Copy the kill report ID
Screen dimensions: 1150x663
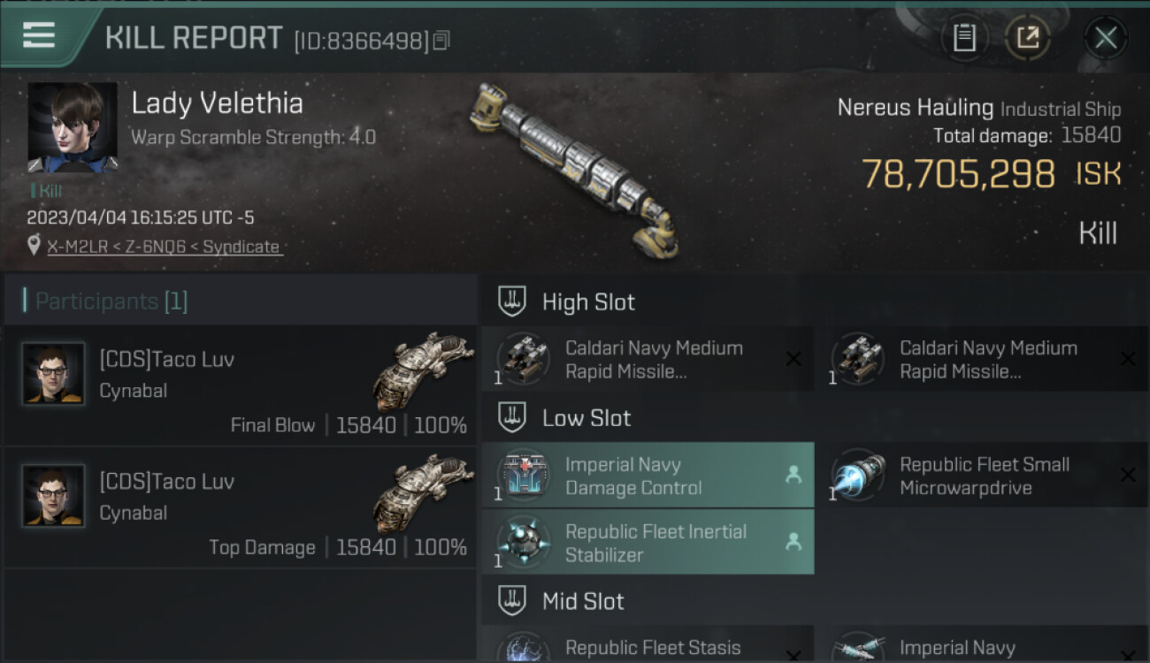point(441,40)
